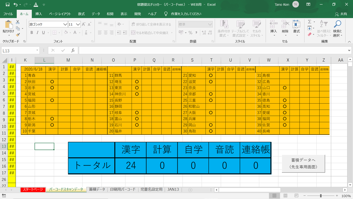Switch to the 数式 ribbon tab
353x199 pixels.
[x=81, y=14]
